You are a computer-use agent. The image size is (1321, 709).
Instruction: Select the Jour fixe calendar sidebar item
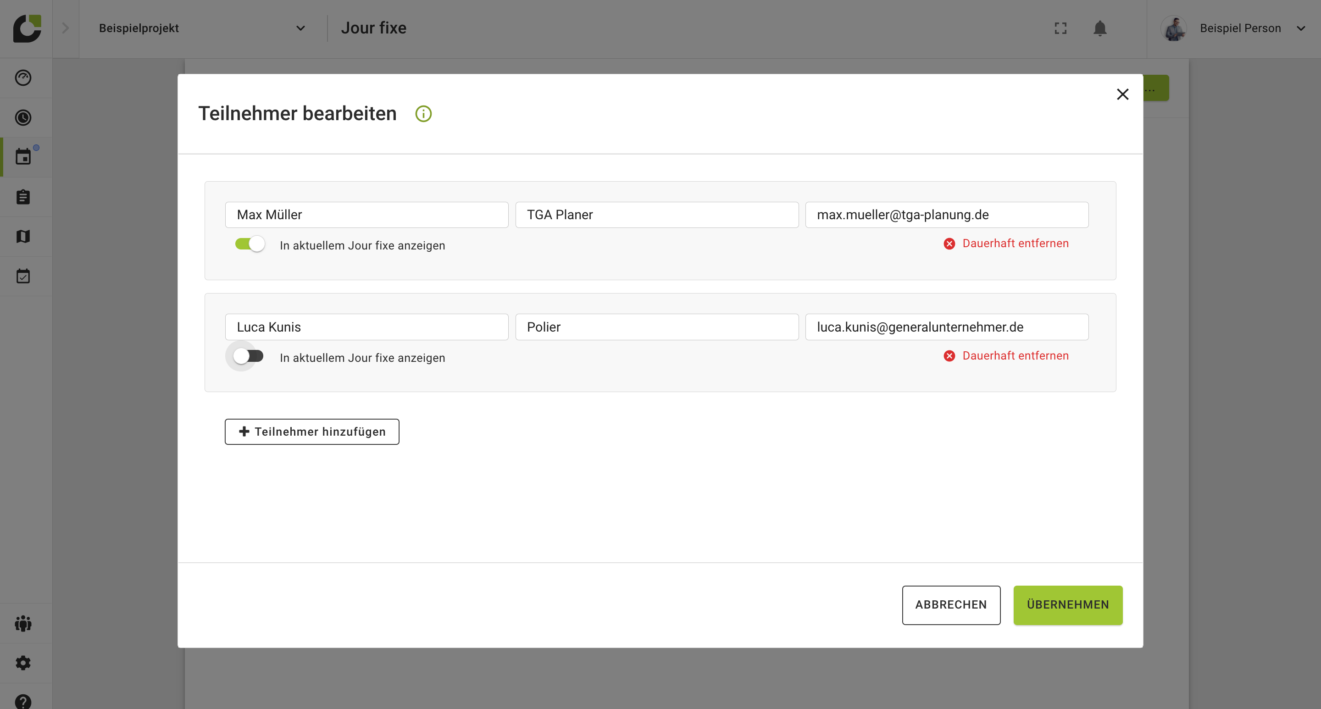pos(23,157)
